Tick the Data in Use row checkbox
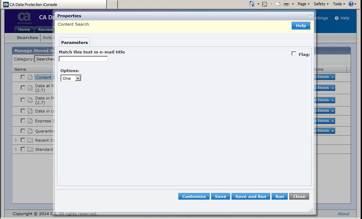Viewport: 362px width, 219px height. coord(23,111)
